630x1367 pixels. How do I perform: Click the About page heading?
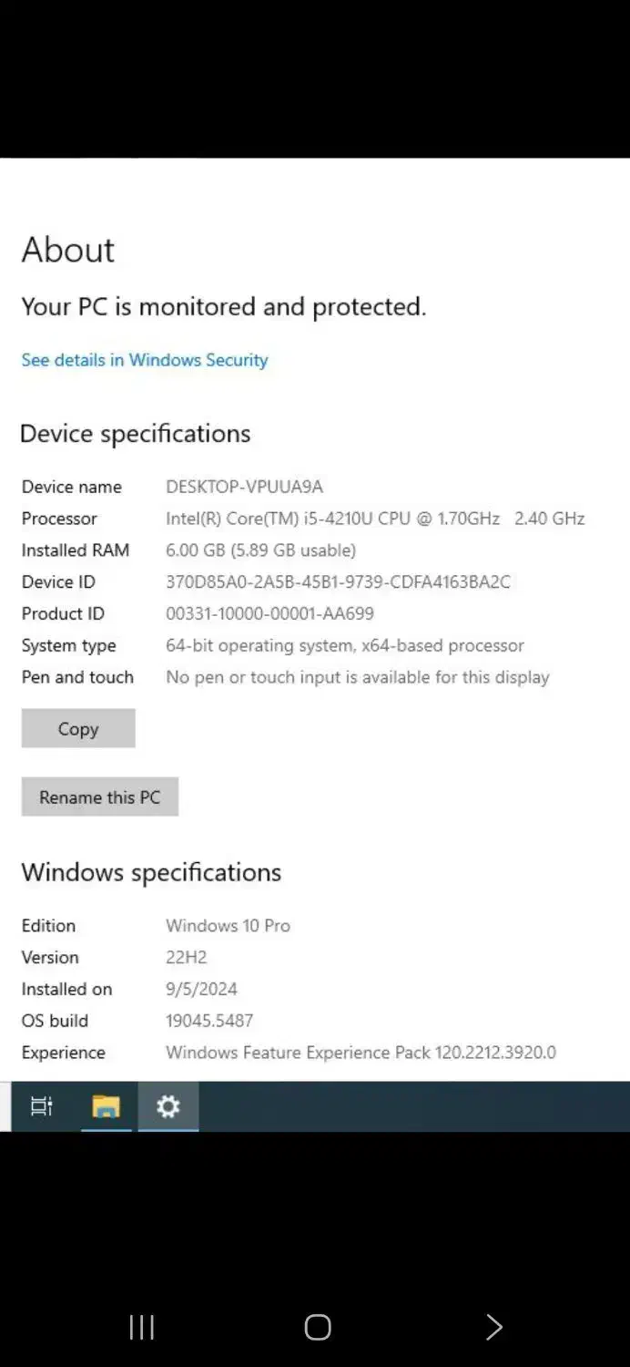[68, 250]
